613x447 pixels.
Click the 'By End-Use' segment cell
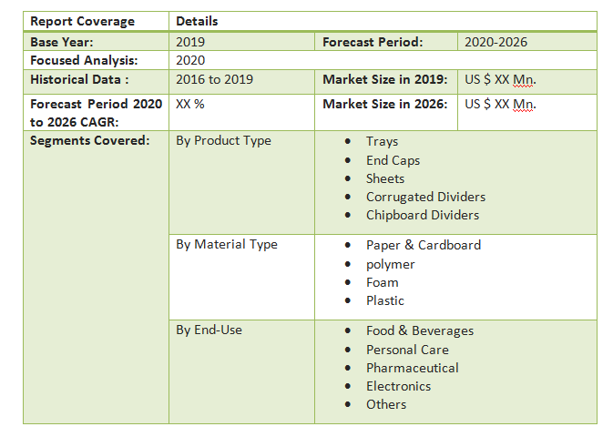[x=209, y=330]
